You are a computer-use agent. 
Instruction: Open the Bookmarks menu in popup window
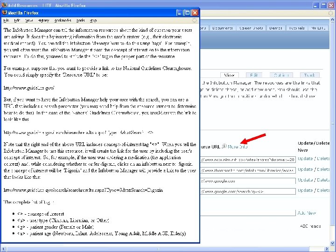[x=63, y=21]
